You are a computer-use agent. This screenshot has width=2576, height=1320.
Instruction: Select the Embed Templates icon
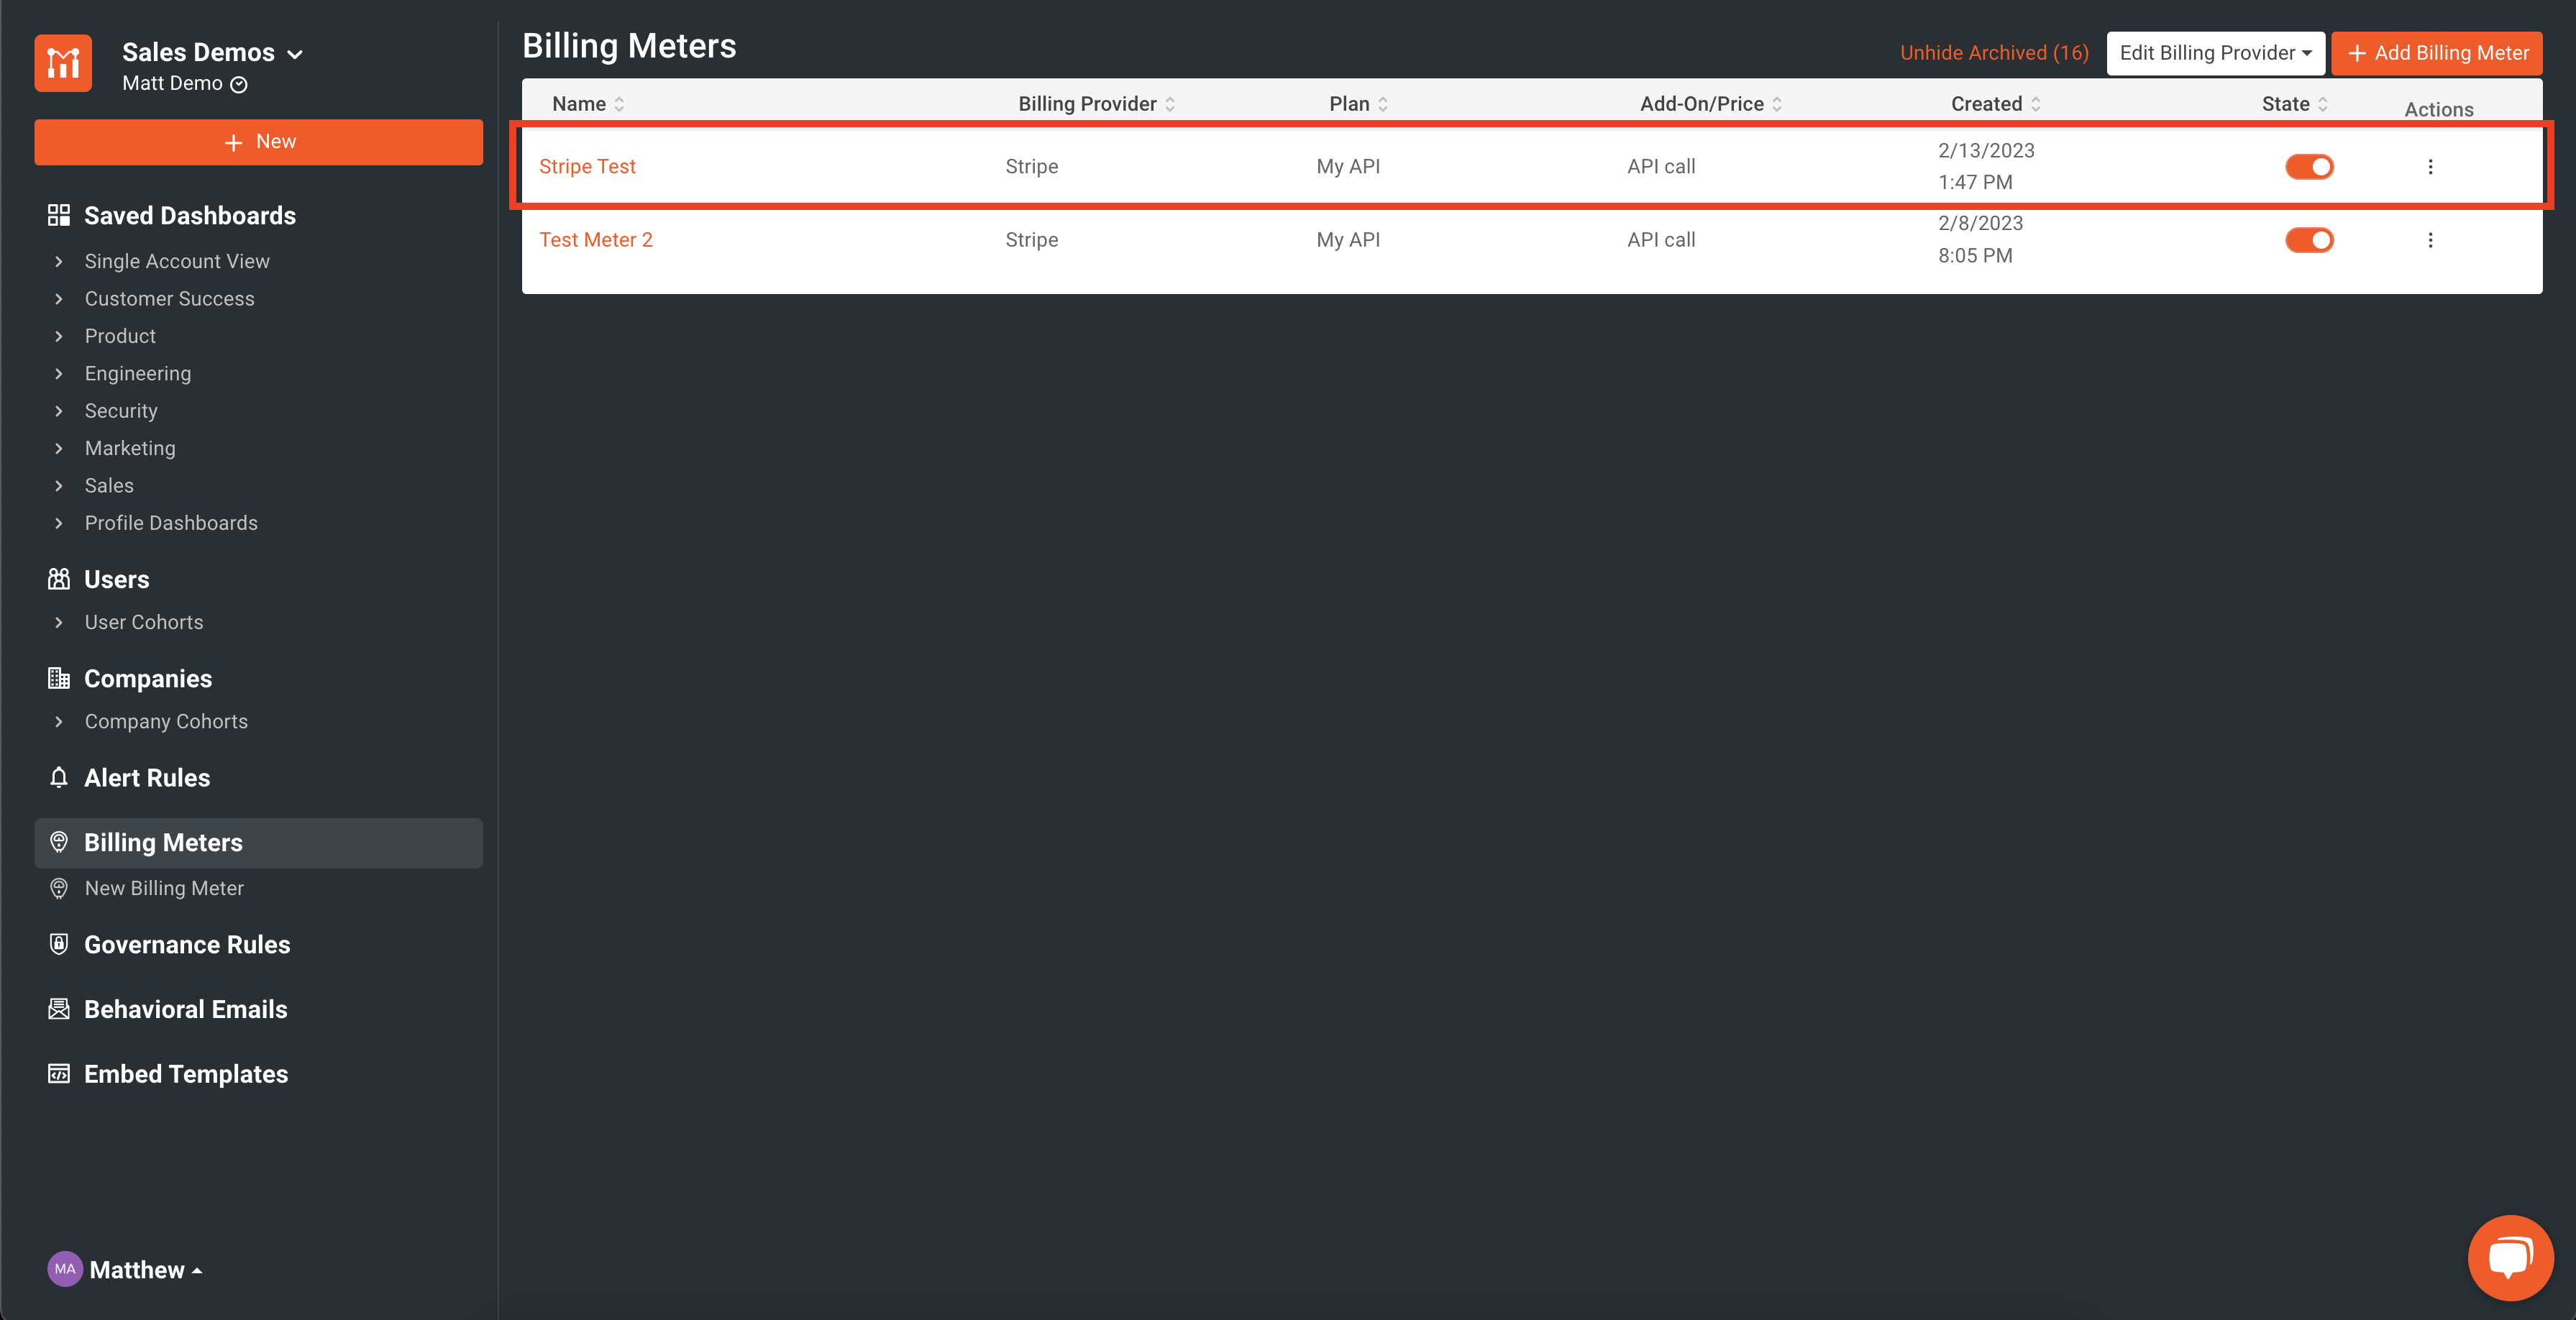tap(58, 1073)
